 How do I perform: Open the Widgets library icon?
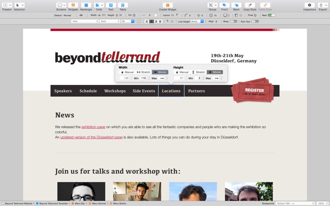pos(73,5)
